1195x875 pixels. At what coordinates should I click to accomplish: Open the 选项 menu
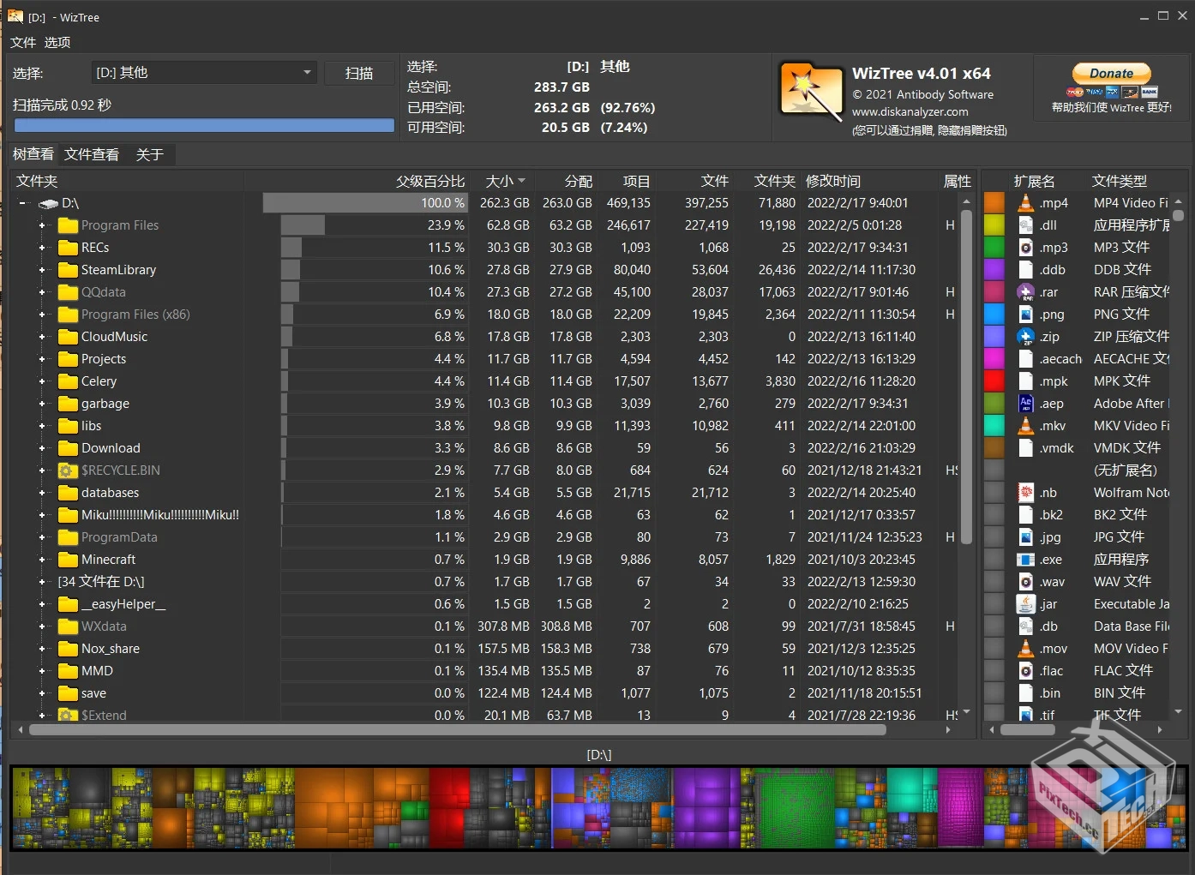pyautogui.click(x=57, y=42)
